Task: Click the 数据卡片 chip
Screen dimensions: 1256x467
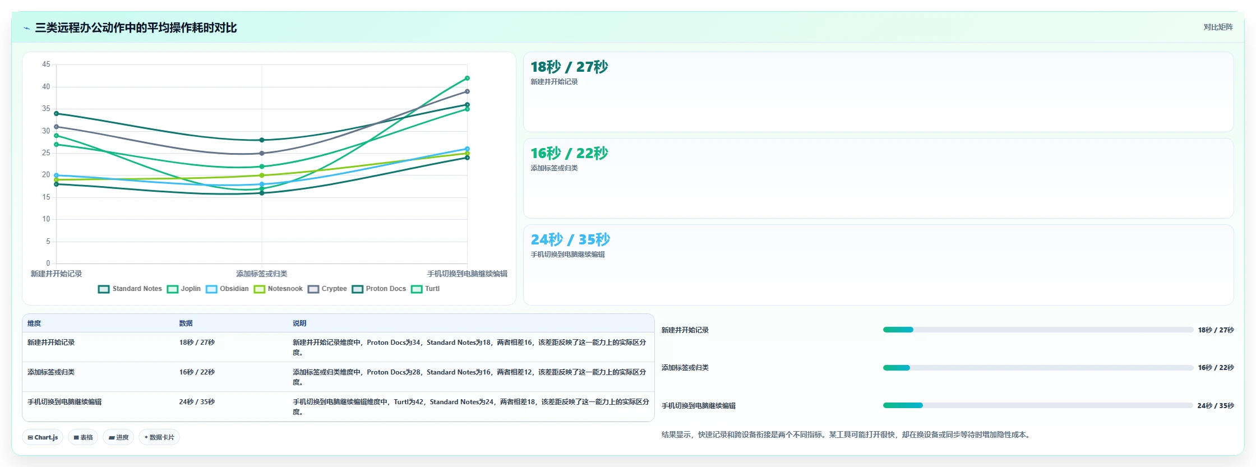Action: (159, 437)
